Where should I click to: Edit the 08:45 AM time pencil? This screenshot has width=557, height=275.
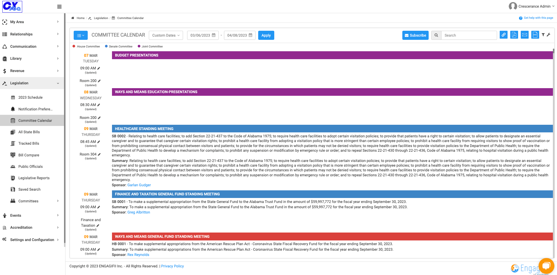coord(99,142)
